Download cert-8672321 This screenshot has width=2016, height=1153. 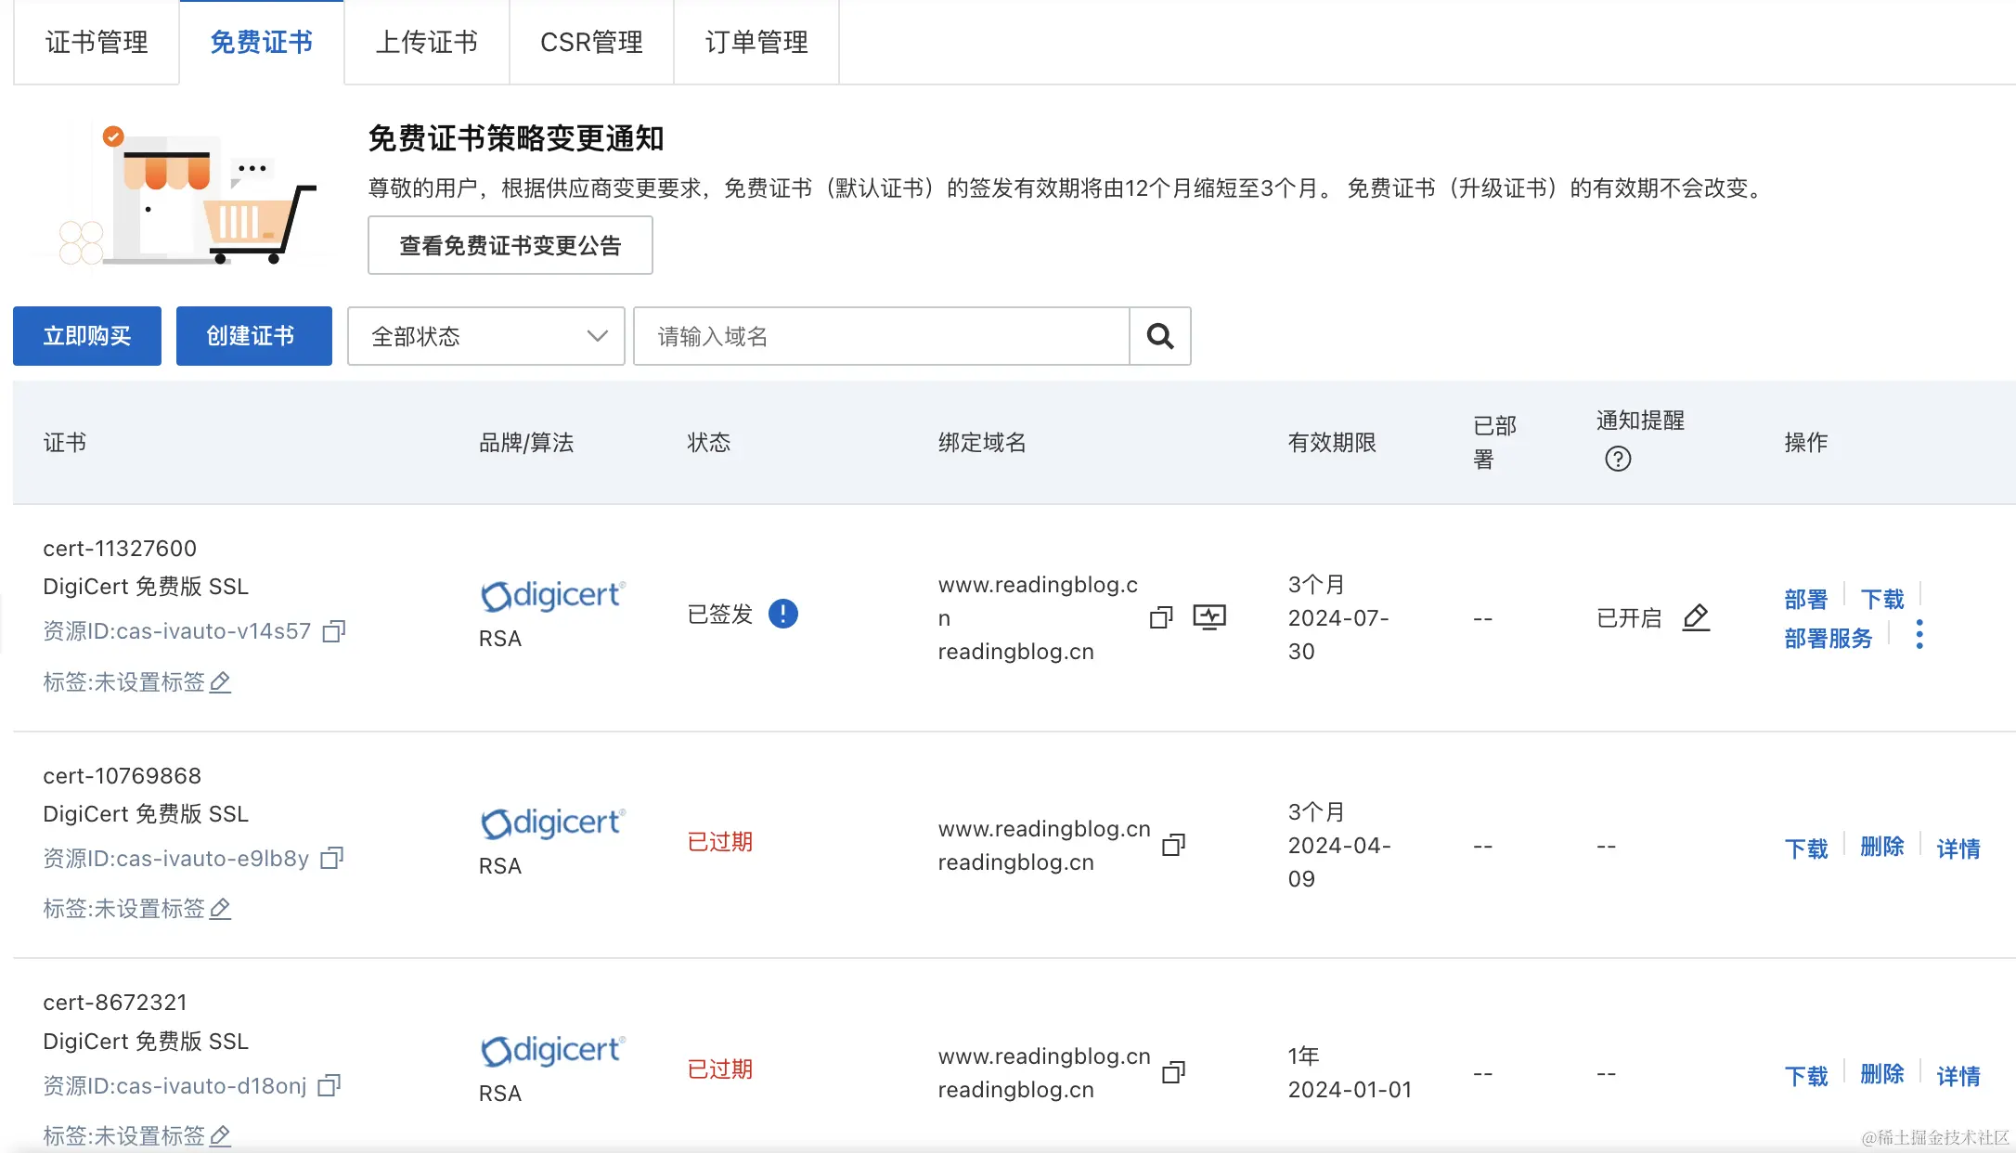tap(1805, 1075)
